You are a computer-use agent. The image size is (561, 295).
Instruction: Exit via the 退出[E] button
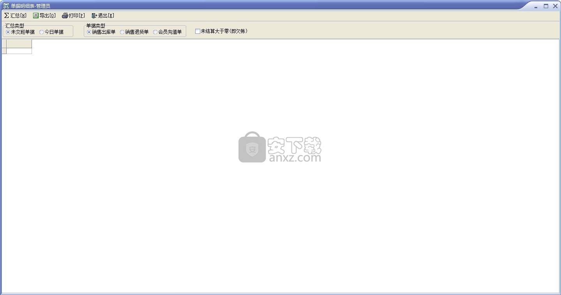point(103,16)
